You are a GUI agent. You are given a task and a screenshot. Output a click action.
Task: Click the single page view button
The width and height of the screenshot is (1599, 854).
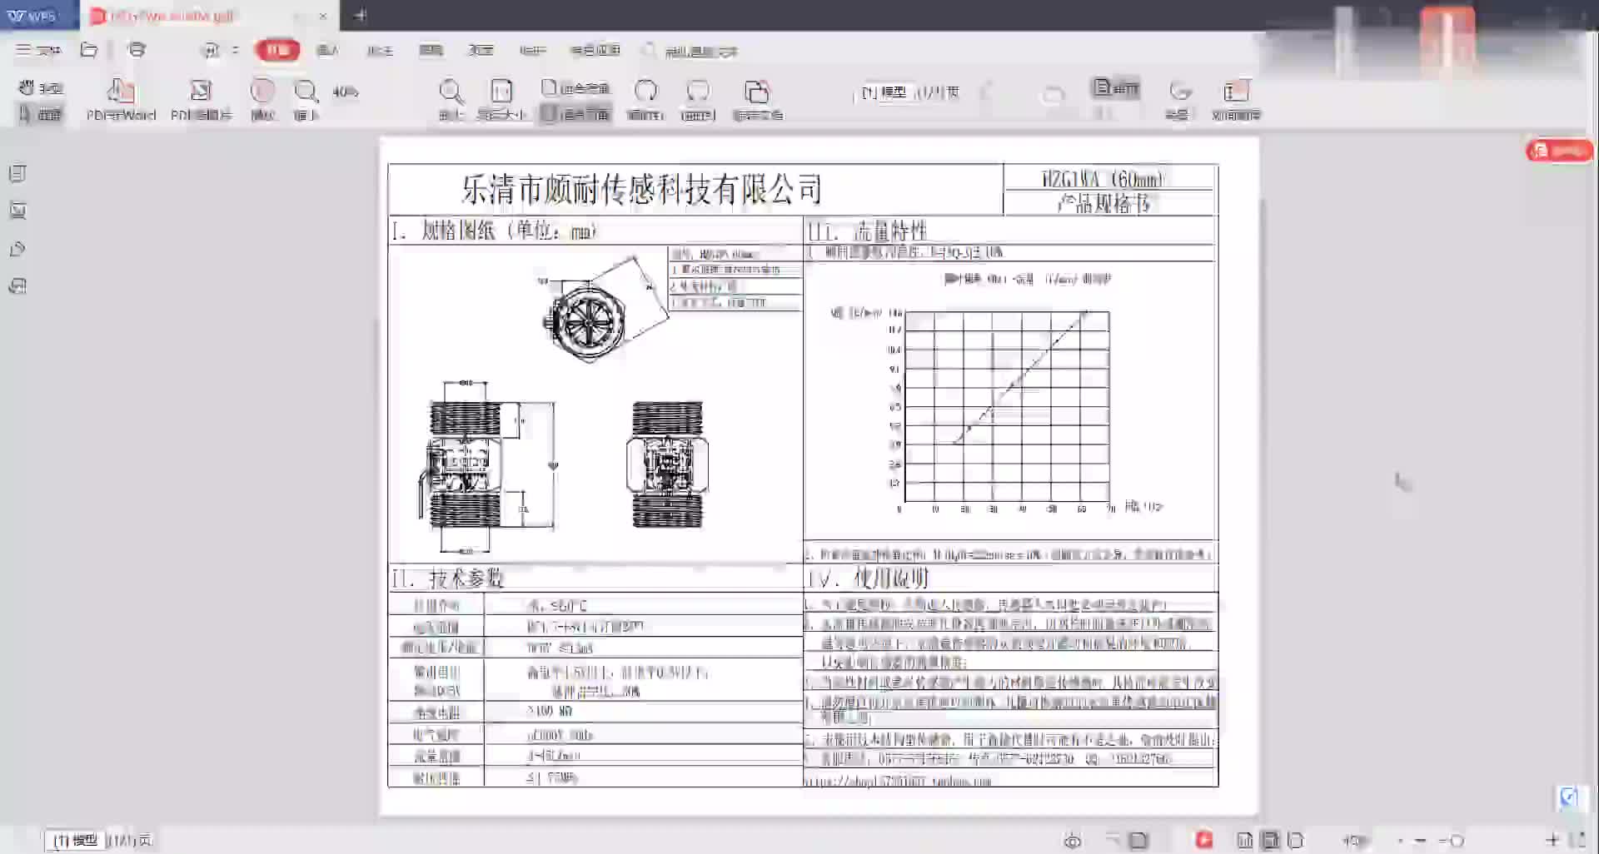[x=1116, y=87]
